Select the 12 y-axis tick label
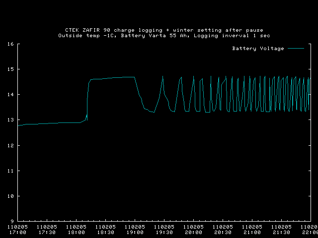The height and width of the screenshot is (238, 318). [10, 145]
